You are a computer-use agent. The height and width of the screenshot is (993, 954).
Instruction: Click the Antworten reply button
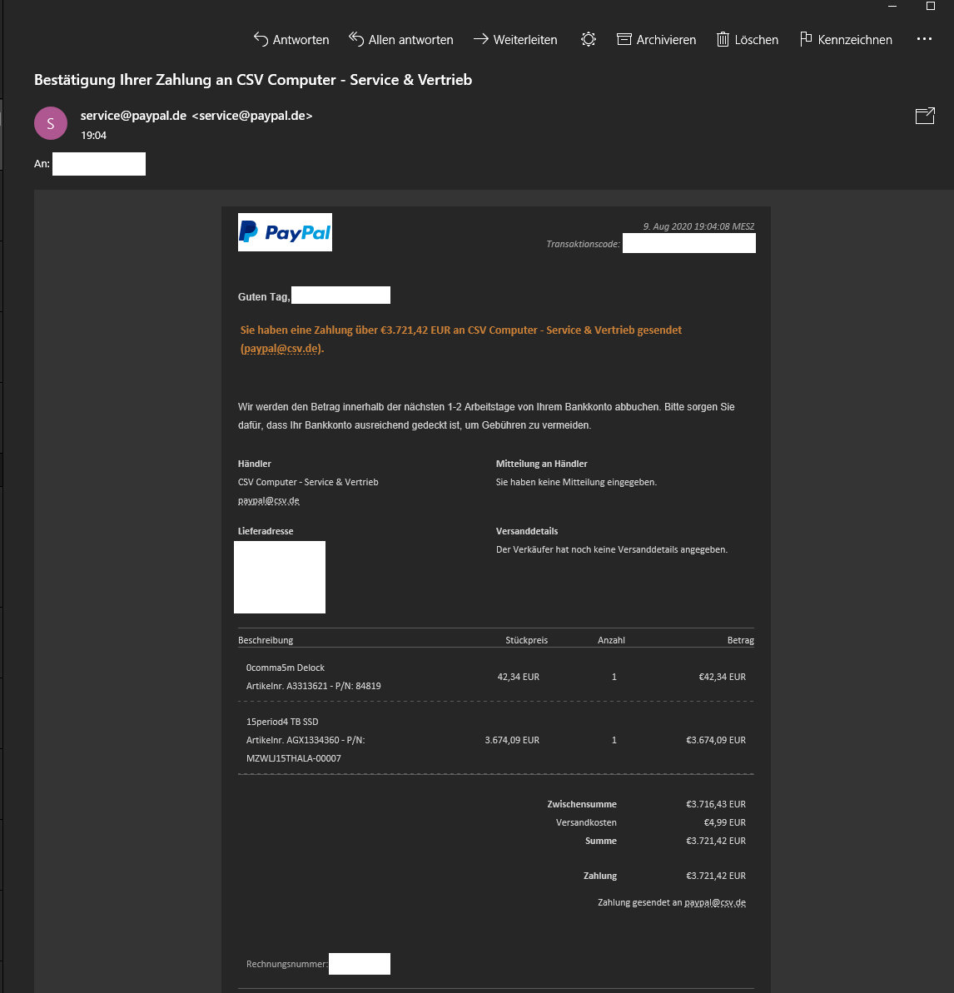click(x=291, y=39)
